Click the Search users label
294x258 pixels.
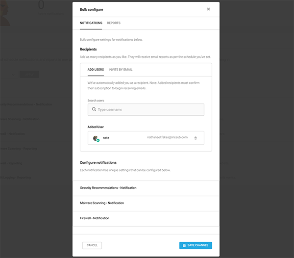[96, 101]
